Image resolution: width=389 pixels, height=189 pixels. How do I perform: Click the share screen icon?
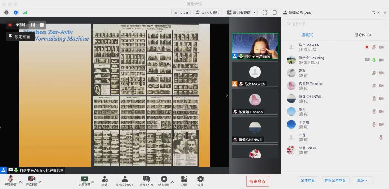[x=85, y=179]
